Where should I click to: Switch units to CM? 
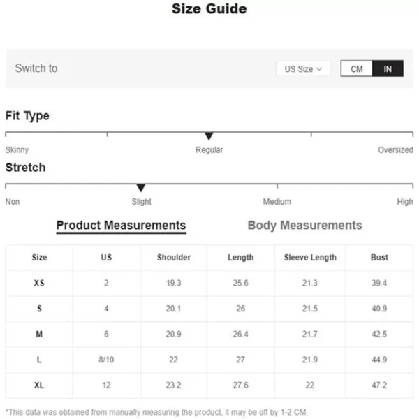point(356,68)
